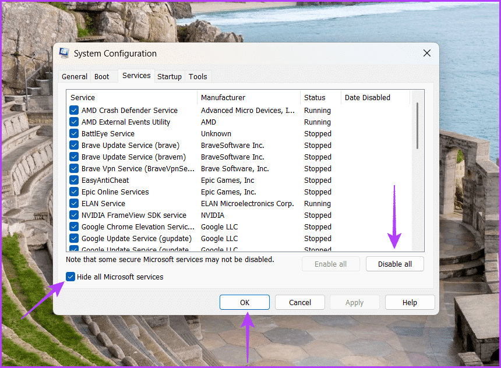Close the System Configuration dialog
Image resolution: width=501 pixels, height=368 pixels.
coord(427,53)
